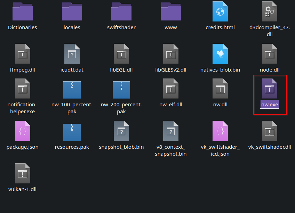
Task: Click the "snapshot_blob.bin" file name
Action: click(121, 147)
